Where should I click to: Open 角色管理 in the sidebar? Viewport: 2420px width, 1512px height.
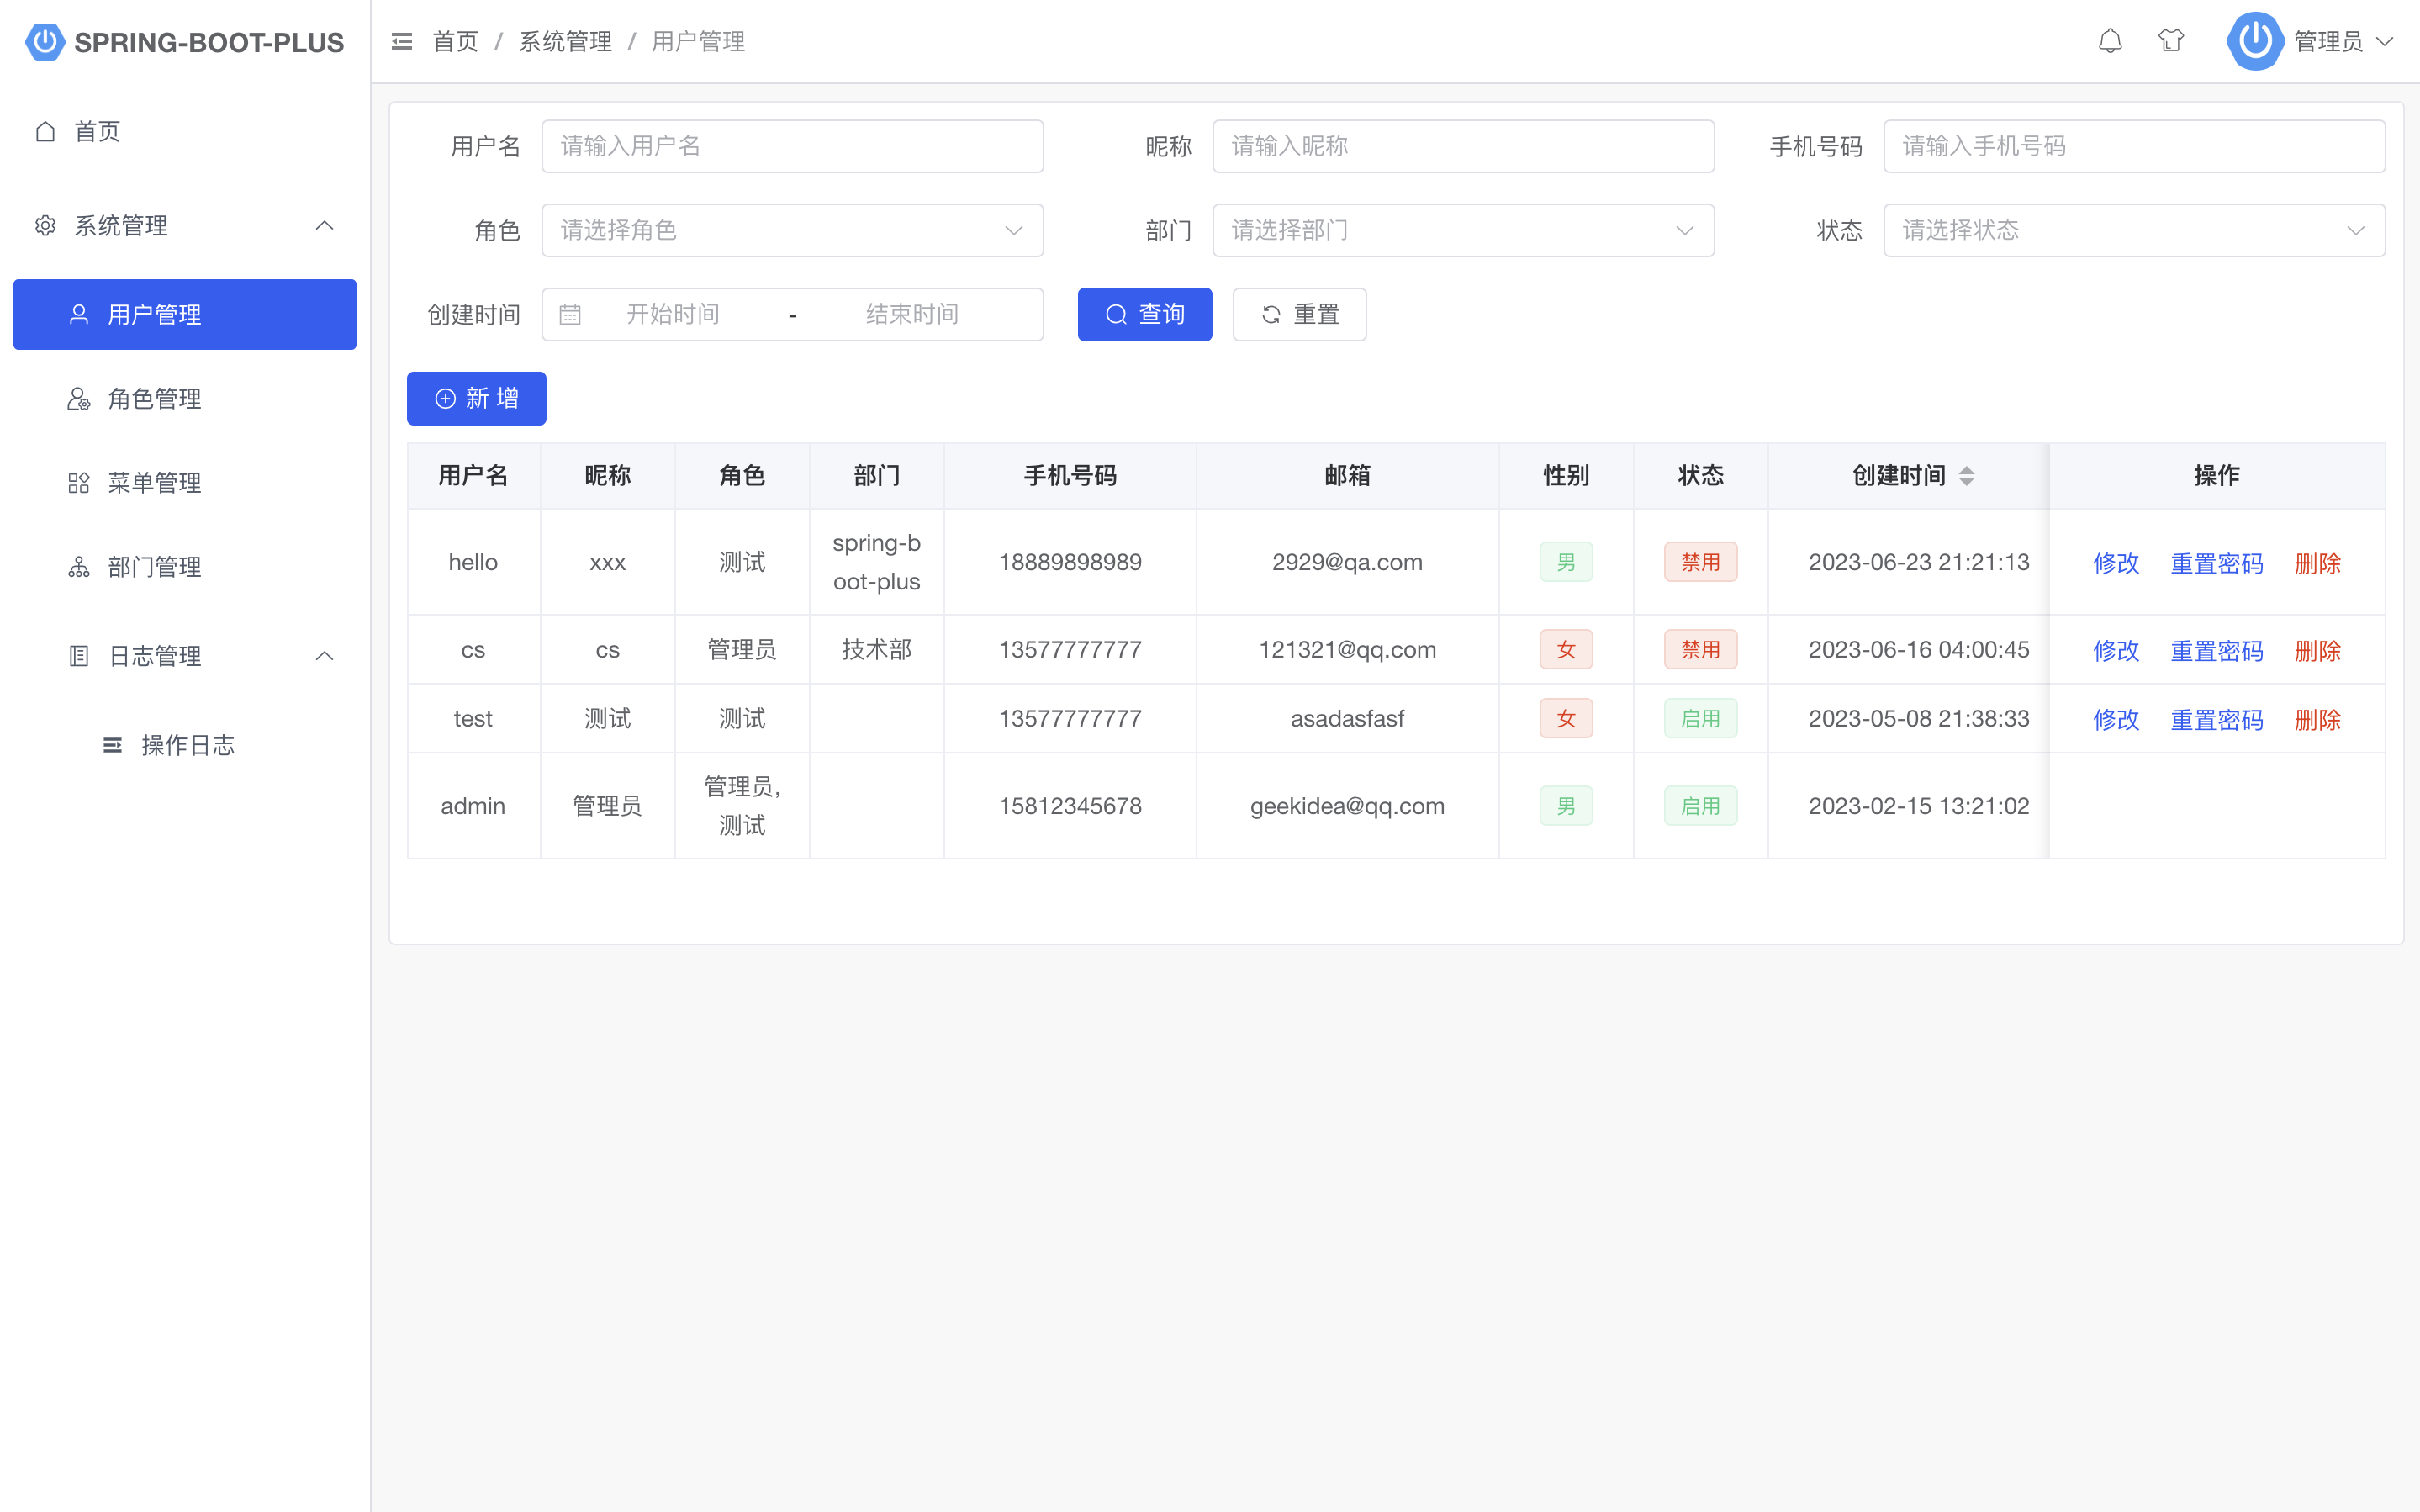155,399
